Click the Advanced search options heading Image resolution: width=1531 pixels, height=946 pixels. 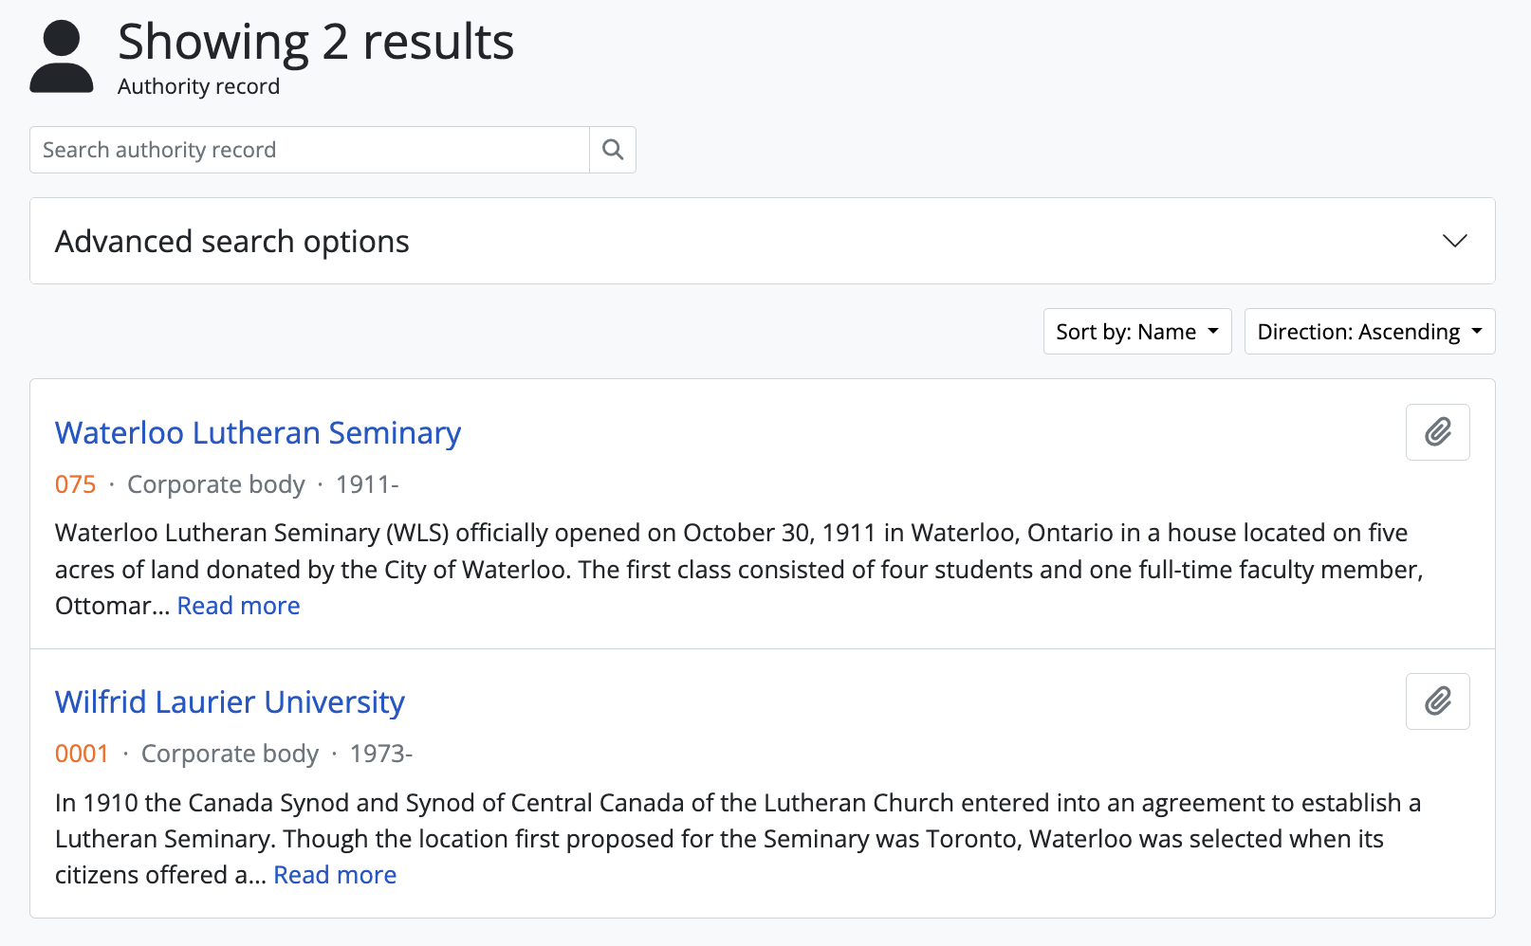click(232, 242)
